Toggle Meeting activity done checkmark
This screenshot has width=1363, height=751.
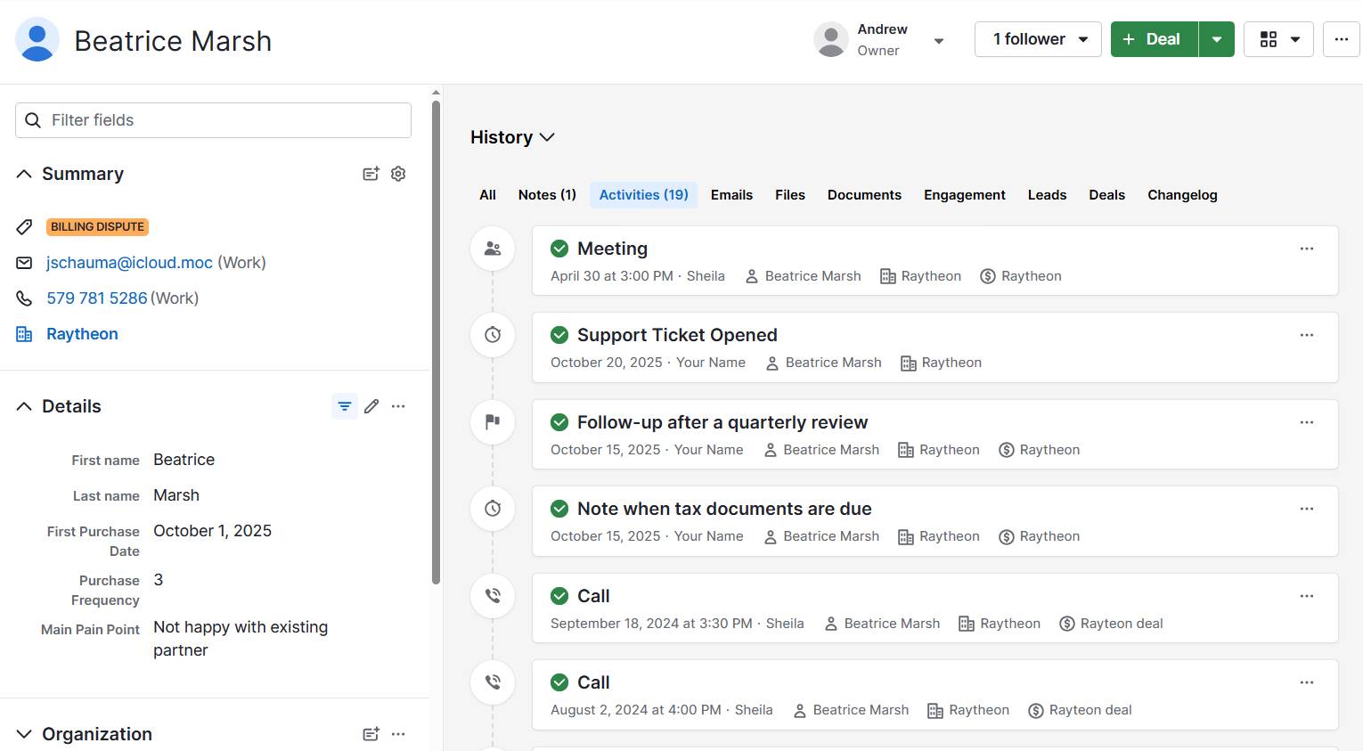tap(559, 249)
